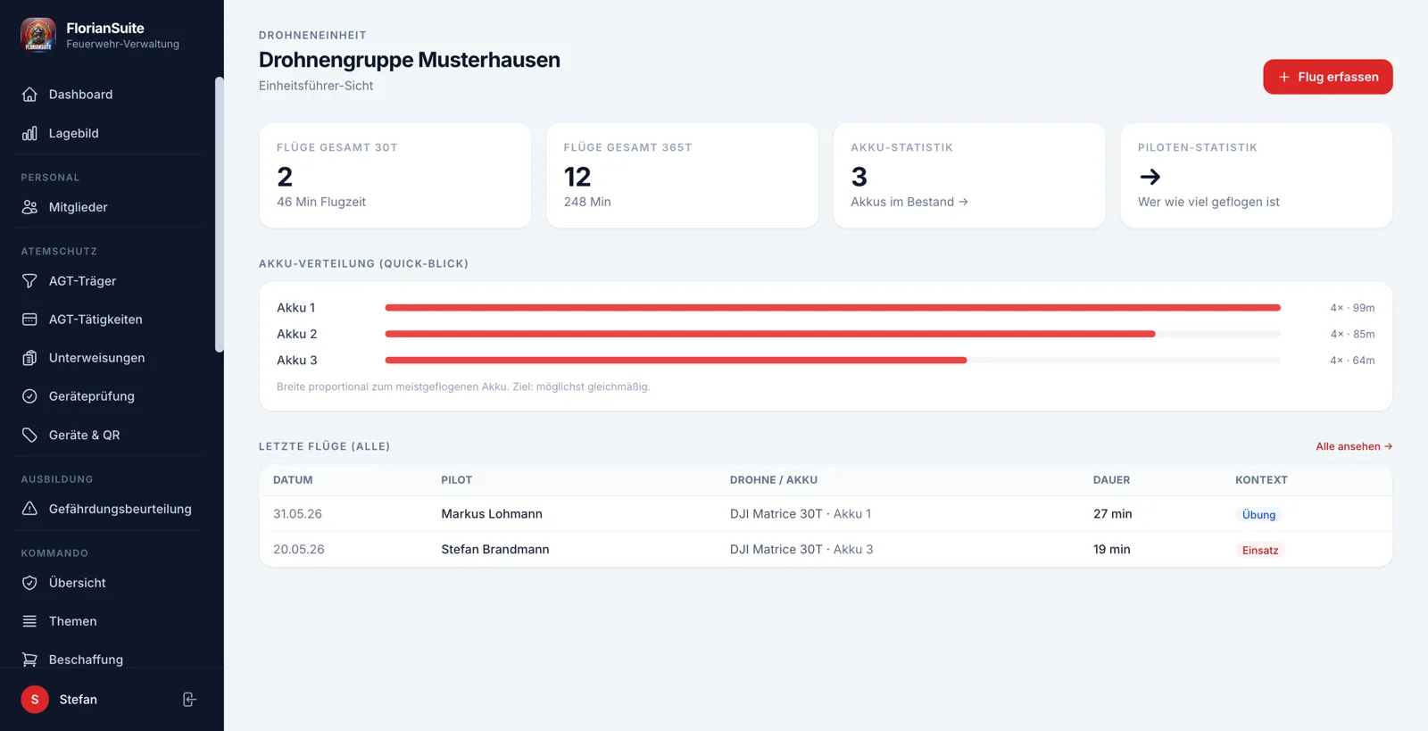Image resolution: width=1428 pixels, height=731 pixels.
Task: Click the 46 Min Flugzeit text
Action: pos(321,202)
